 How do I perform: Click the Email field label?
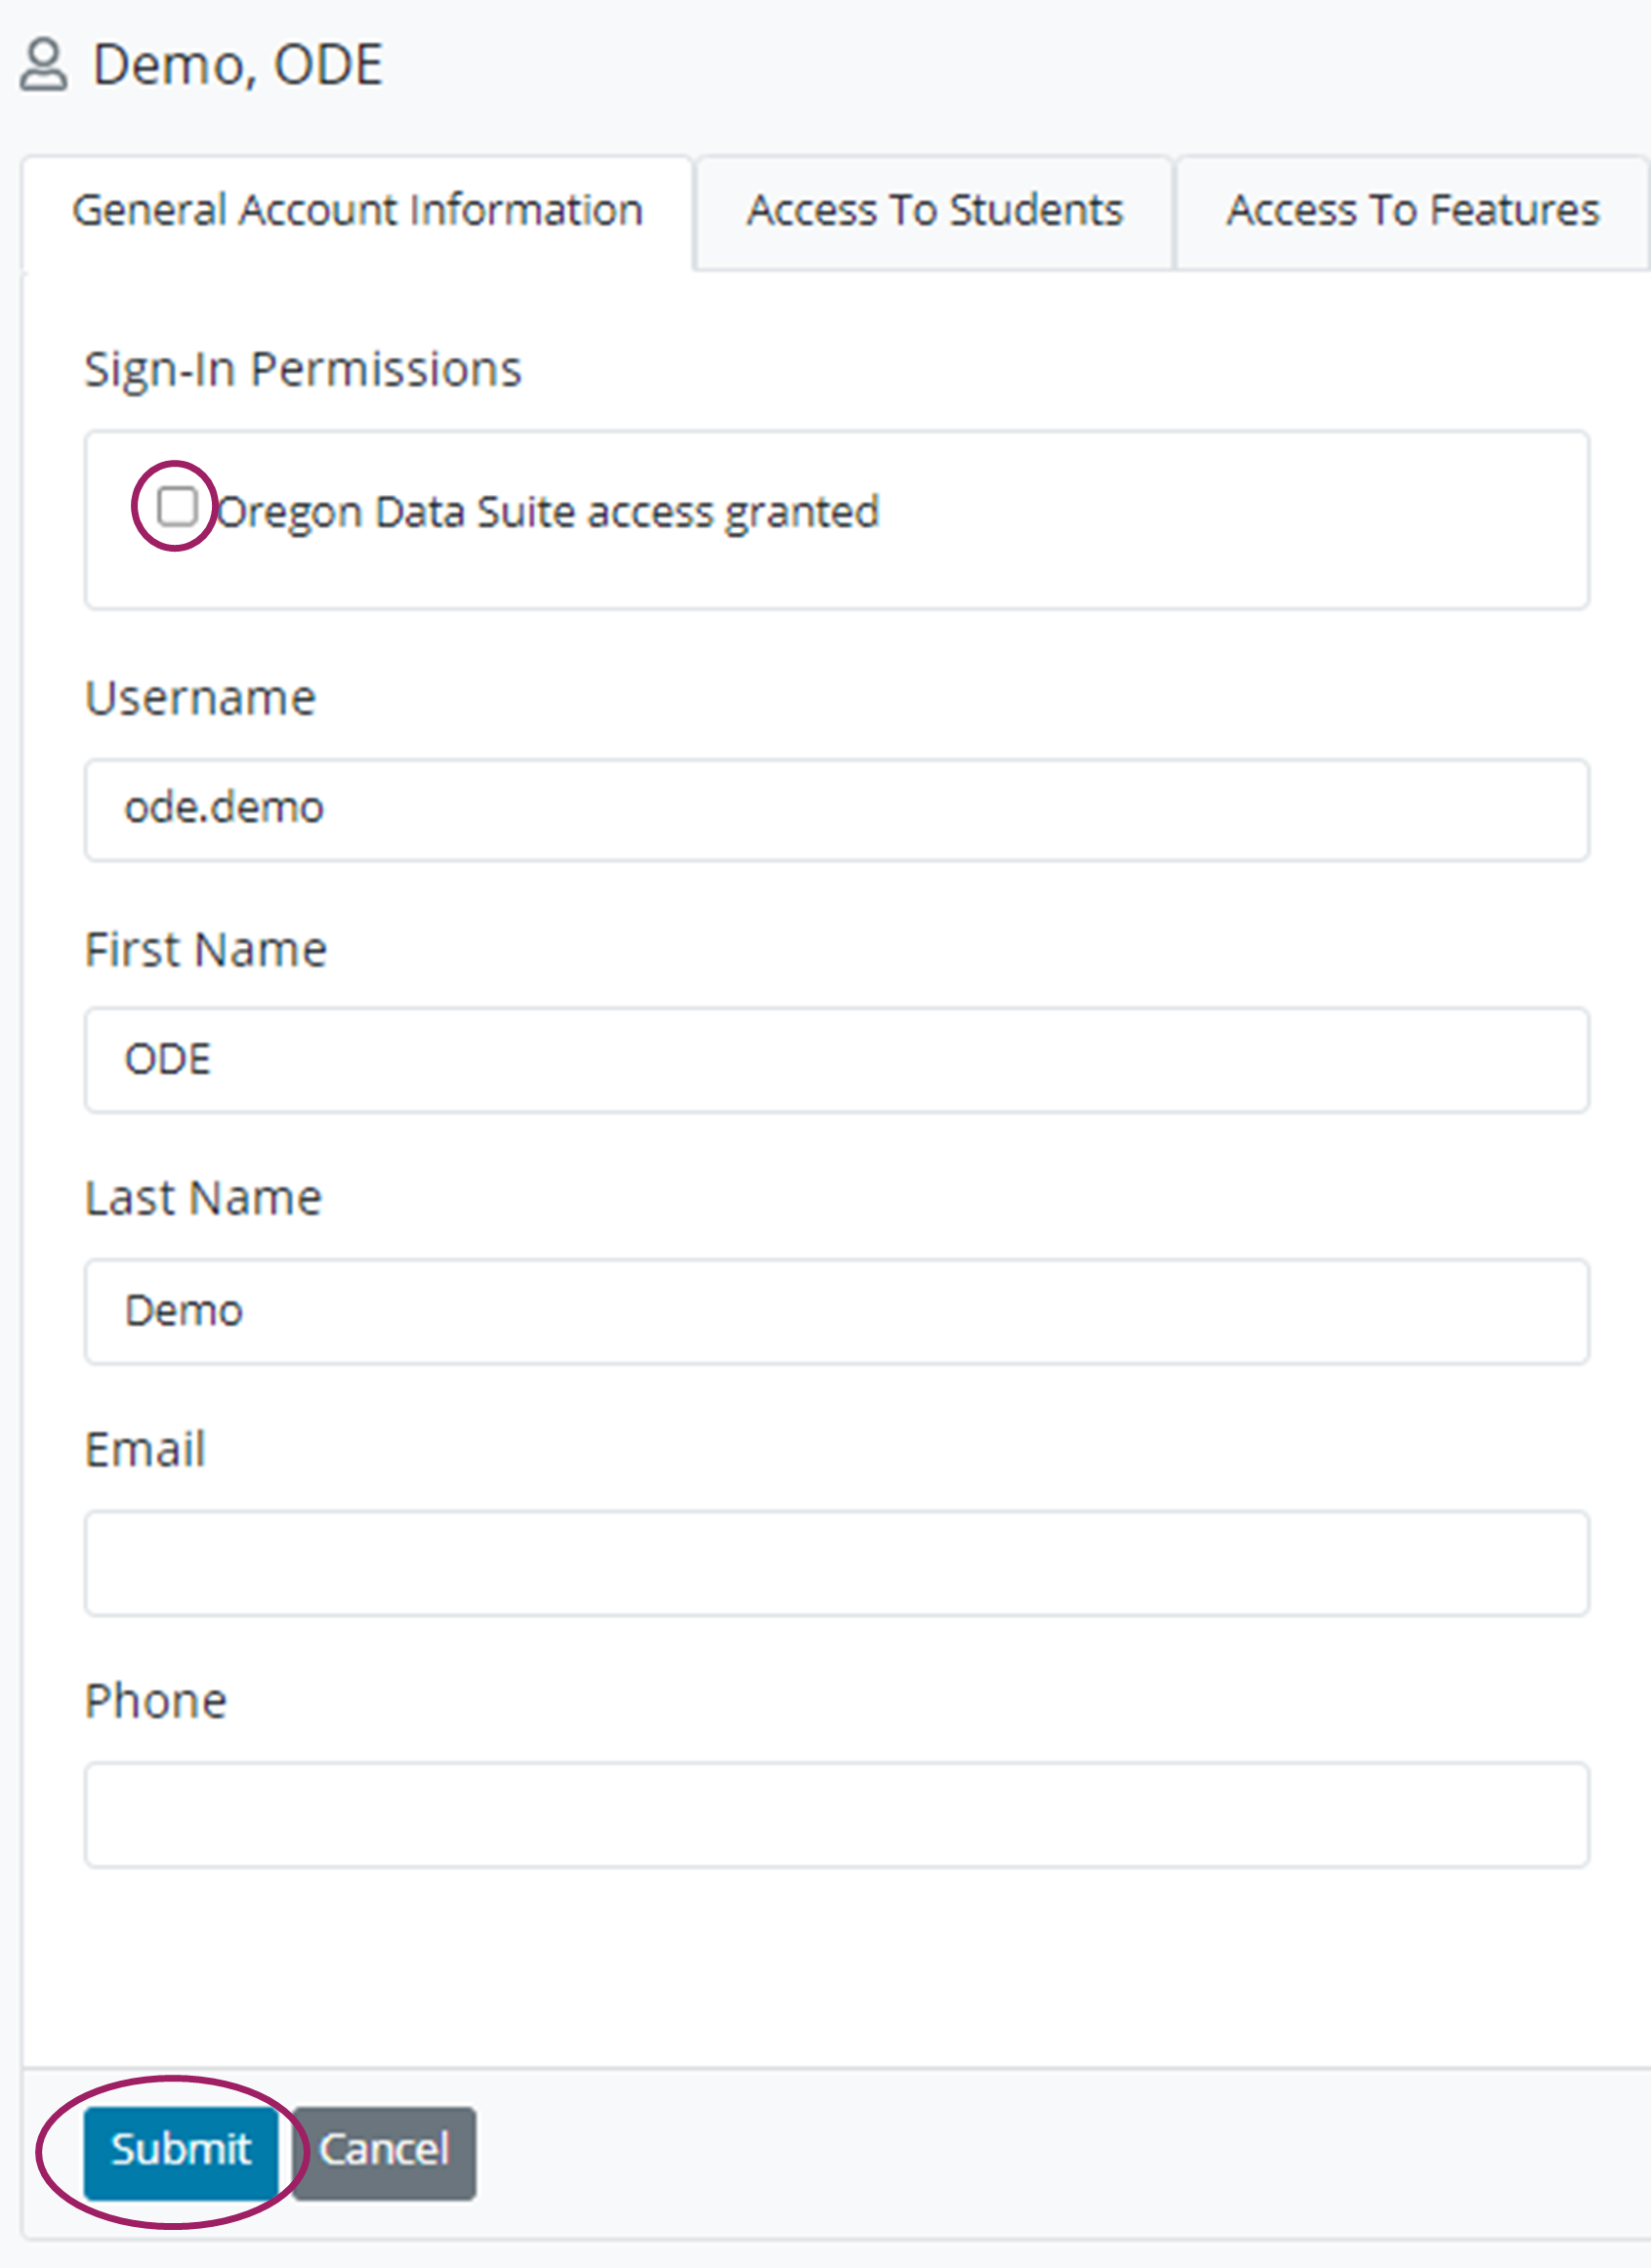[x=144, y=1449]
